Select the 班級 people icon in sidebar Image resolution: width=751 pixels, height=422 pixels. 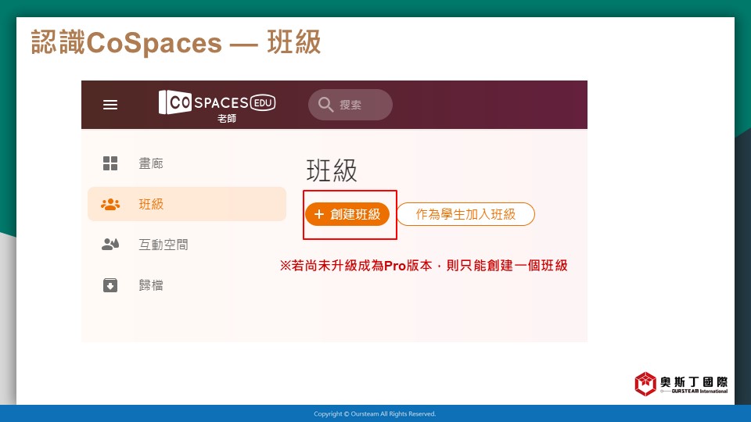pyautogui.click(x=110, y=204)
